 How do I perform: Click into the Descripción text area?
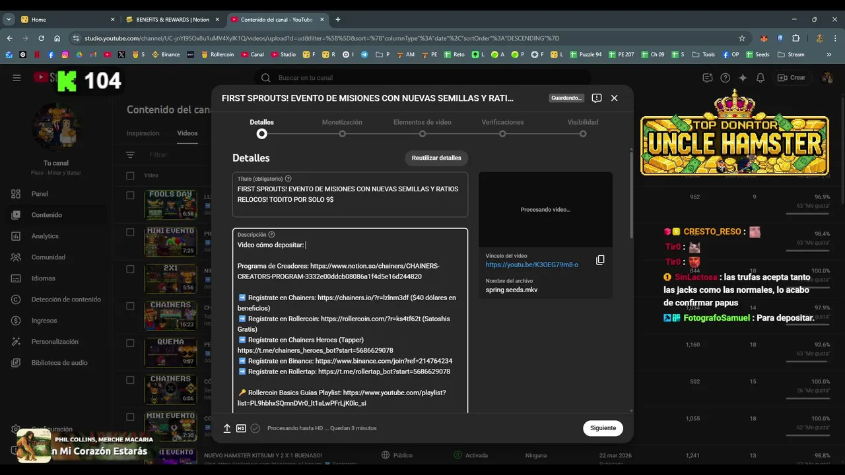350,321
